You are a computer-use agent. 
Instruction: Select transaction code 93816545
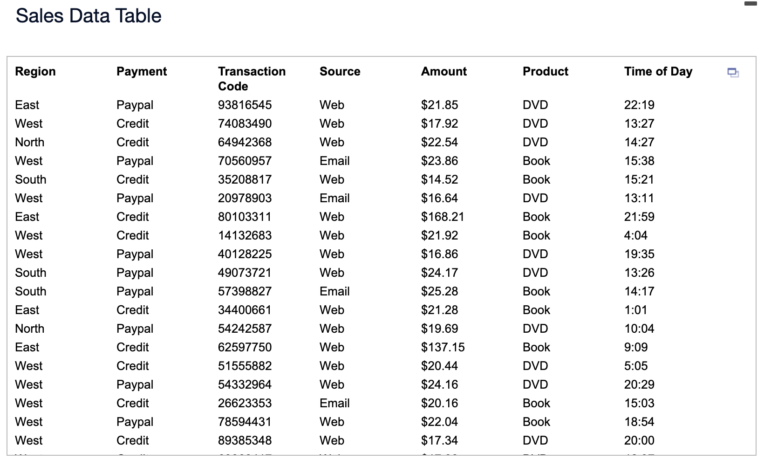[x=245, y=105]
